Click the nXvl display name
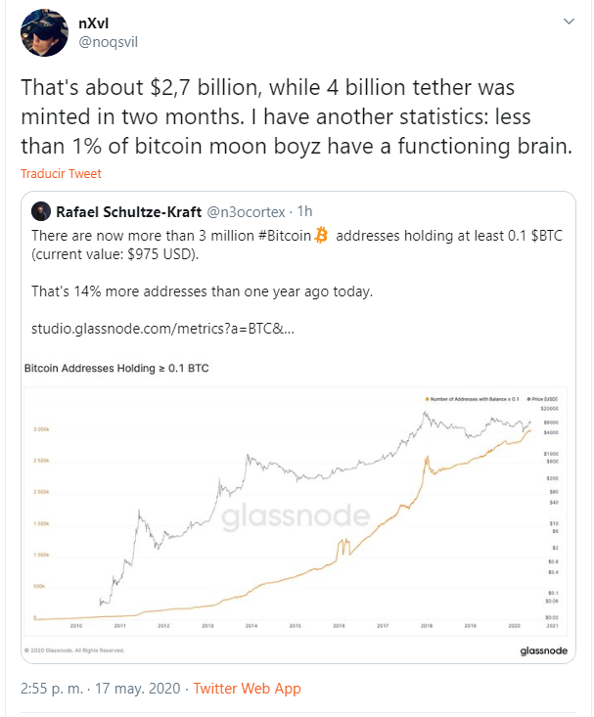The height and width of the screenshot is (717, 594). (x=93, y=23)
